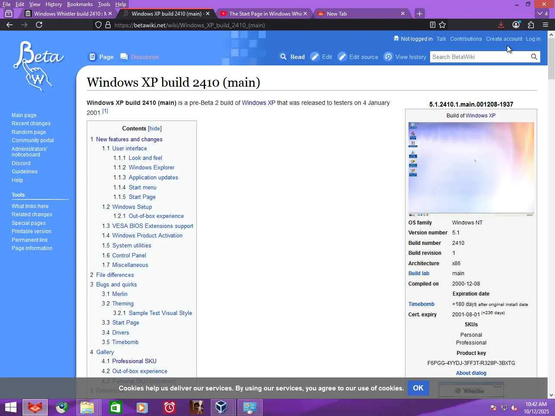Open the Control Panel taskbar icon
The width and height of the screenshot is (555, 416).
[x=250, y=407]
